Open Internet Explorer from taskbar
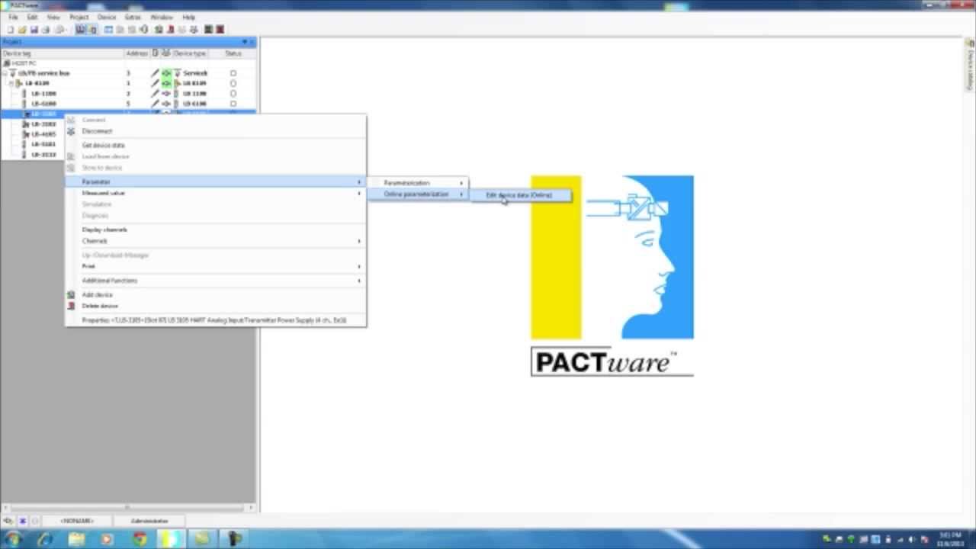The height and width of the screenshot is (549, 976). click(x=45, y=539)
